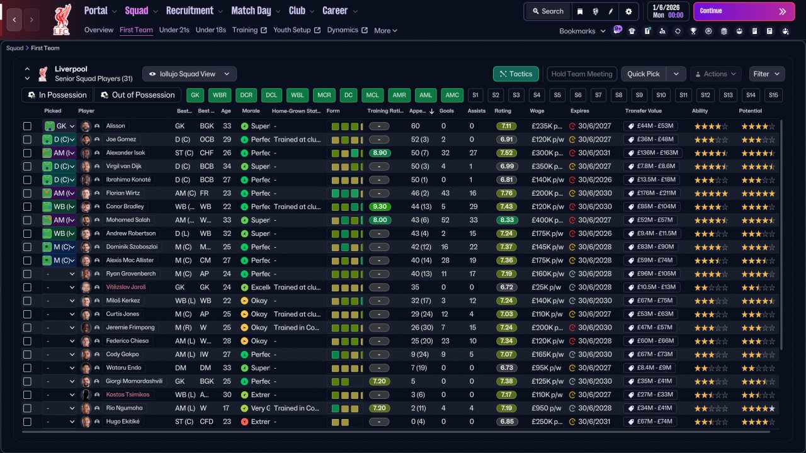806x453 pixels.
Task: Check the box for Federico Chiesa
Action: [27, 341]
